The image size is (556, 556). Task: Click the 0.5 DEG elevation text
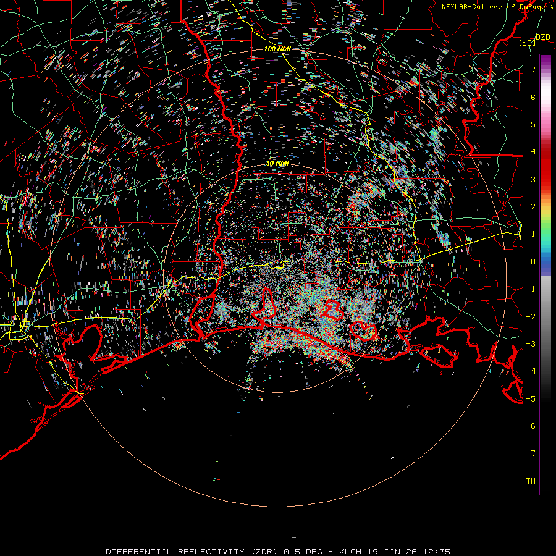[303, 552]
